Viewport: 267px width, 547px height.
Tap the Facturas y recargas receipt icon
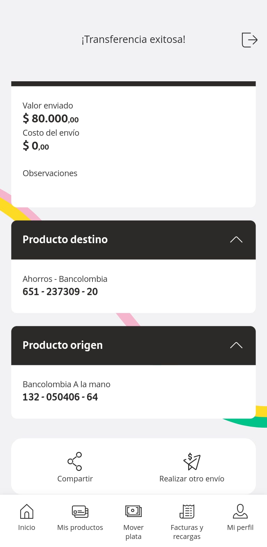[187, 511]
